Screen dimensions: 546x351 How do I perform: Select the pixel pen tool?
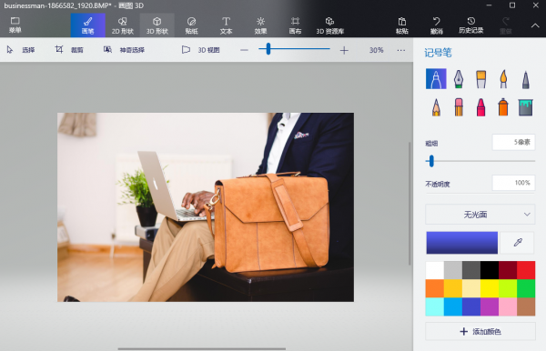pos(525,79)
